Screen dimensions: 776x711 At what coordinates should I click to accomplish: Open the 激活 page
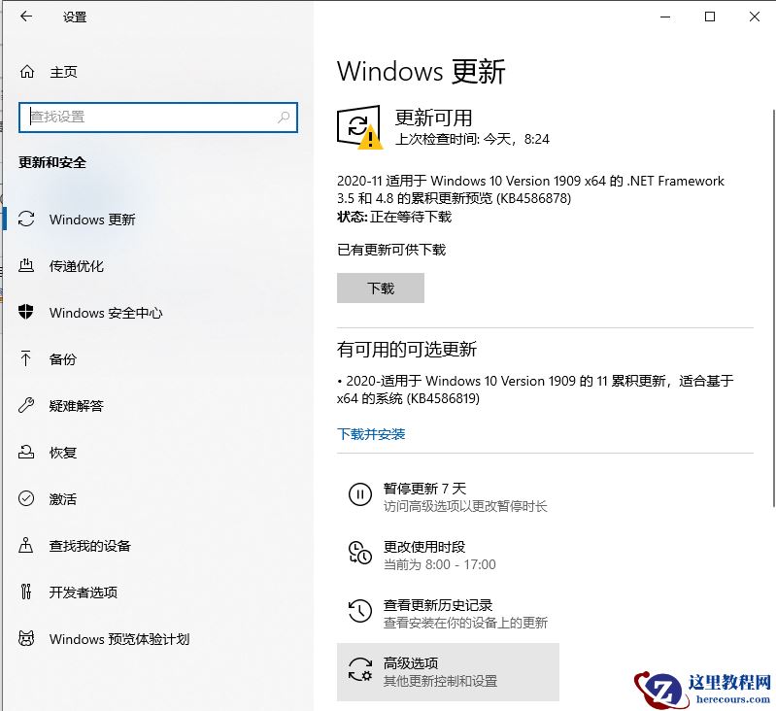[x=63, y=498]
